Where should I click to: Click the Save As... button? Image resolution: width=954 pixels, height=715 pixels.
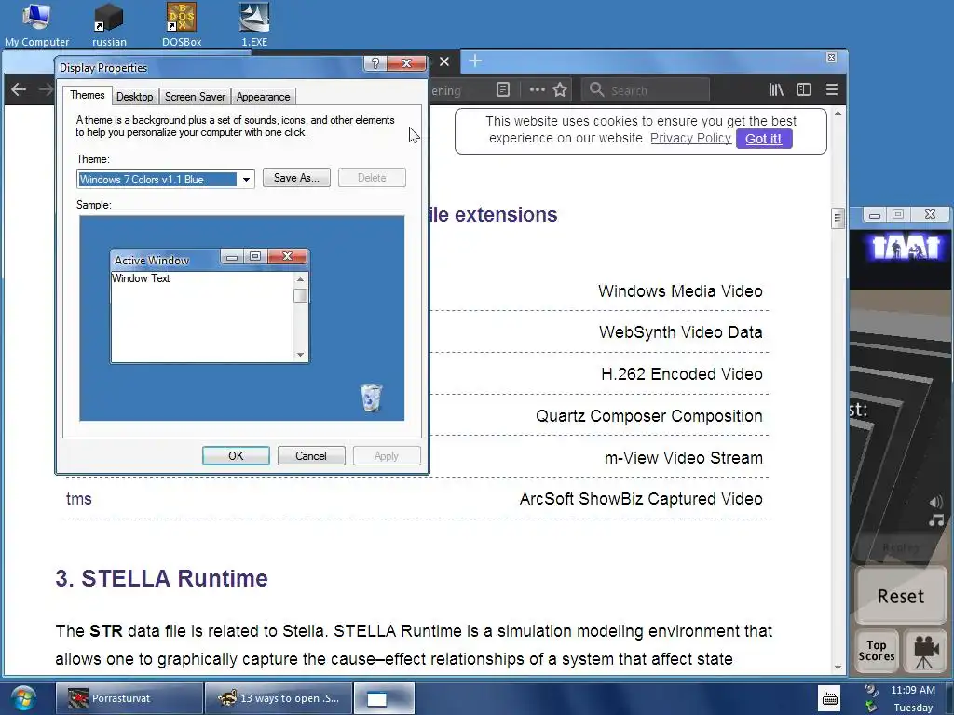296,178
